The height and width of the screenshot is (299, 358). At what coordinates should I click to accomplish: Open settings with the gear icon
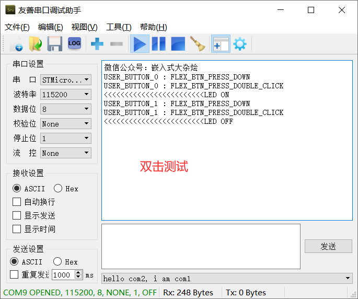(x=240, y=44)
